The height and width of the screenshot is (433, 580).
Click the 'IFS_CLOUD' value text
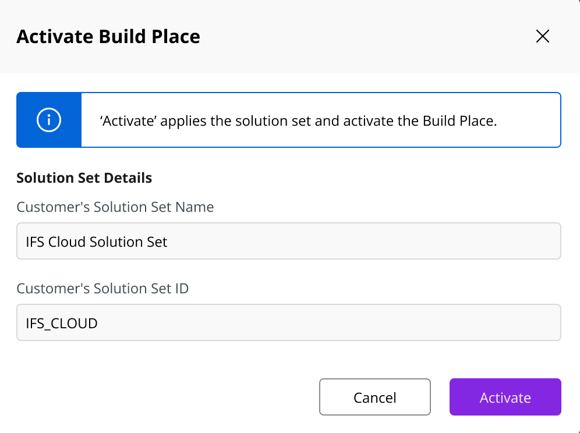pyautogui.click(x=61, y=324)
